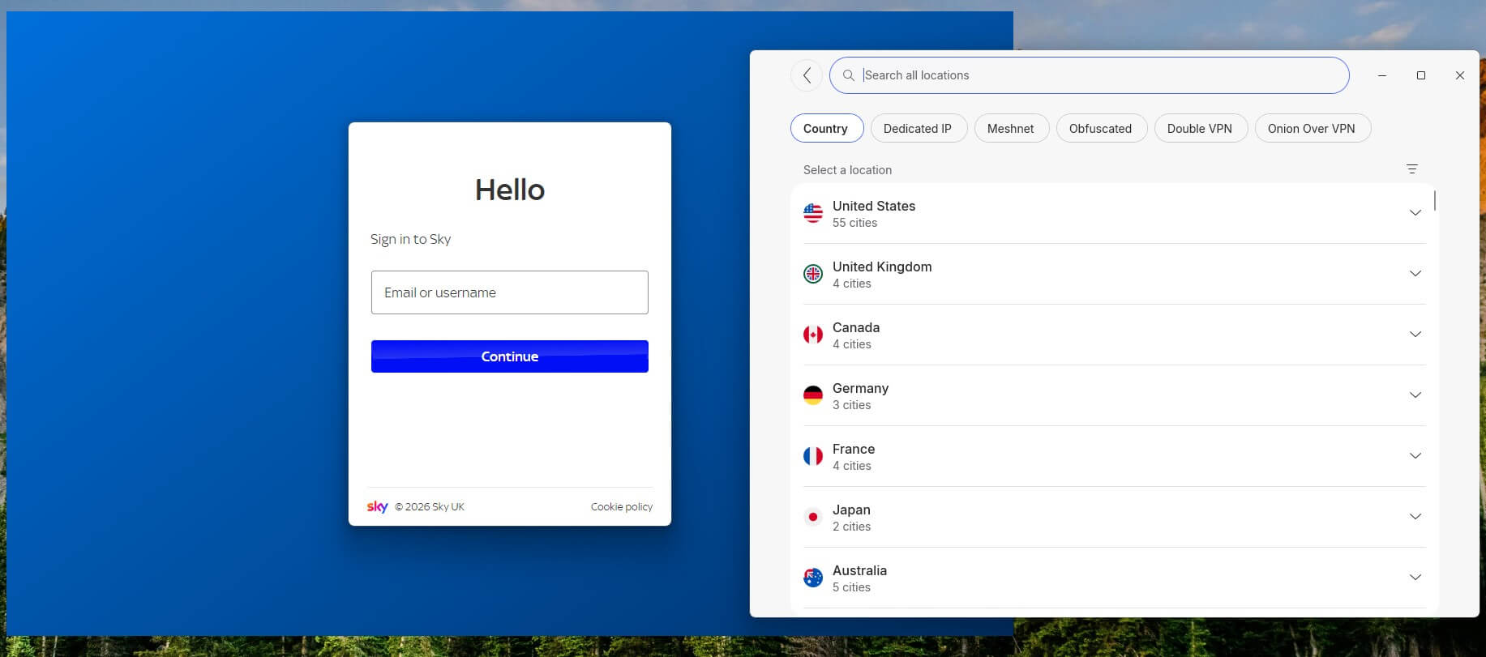This screenshot has width=1486, height=657.
Task: Click the United Kingdom flag icon
Action: point(813,274)
